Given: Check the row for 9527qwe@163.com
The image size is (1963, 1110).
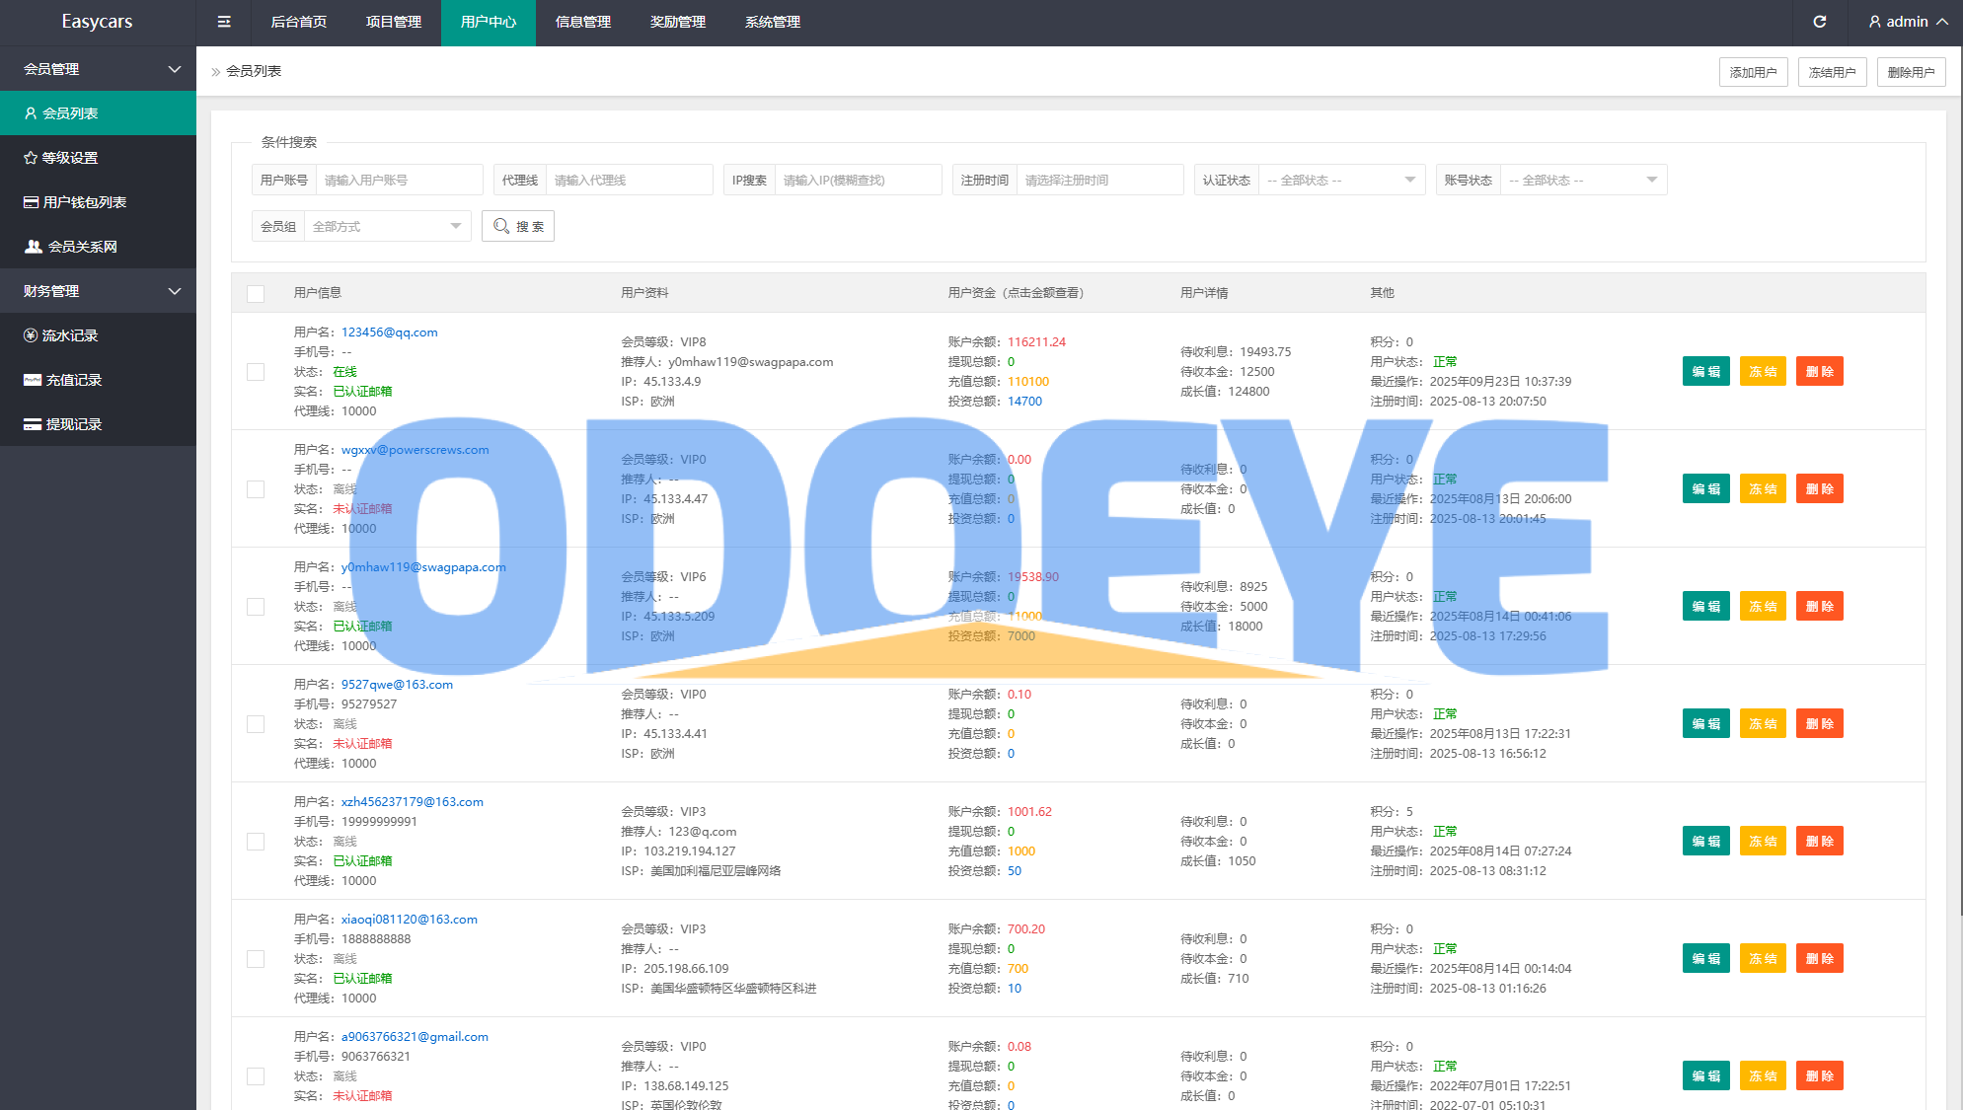Looking at the screenshot, I should tap(256, 724).
